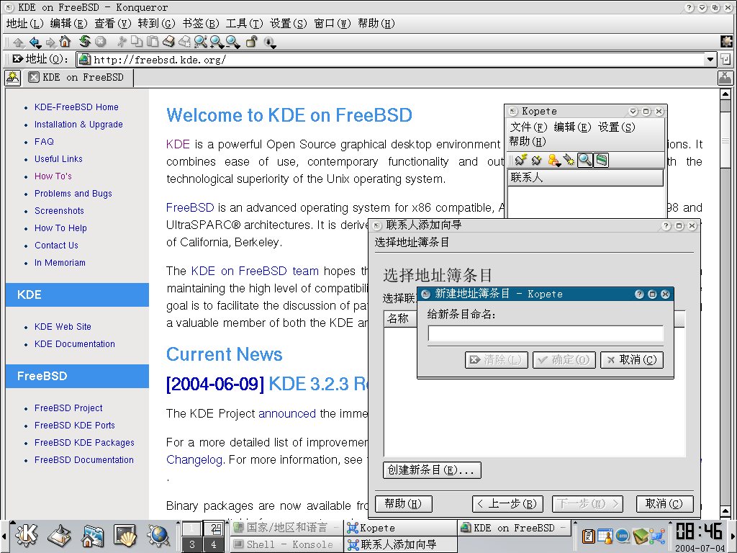Open the 地址(L) menu in Konqueror

[24, 24]
